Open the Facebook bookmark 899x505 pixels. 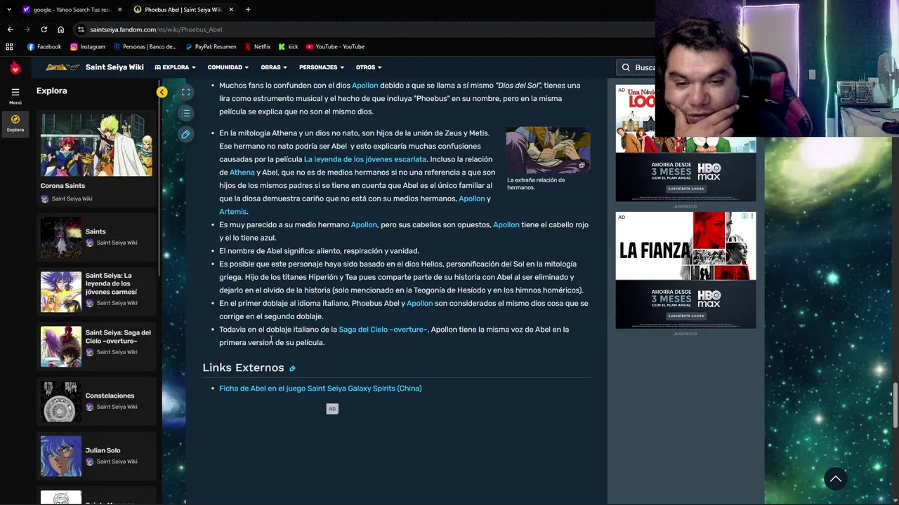(x=44, y=46)
